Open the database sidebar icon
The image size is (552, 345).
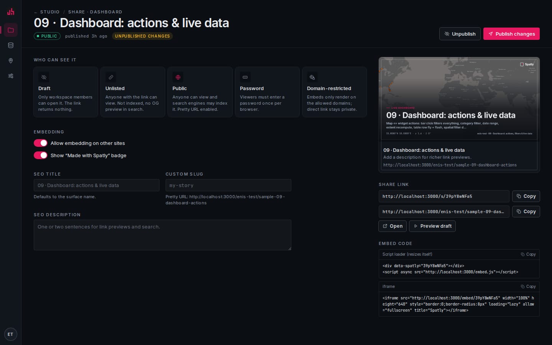(11, 45)
